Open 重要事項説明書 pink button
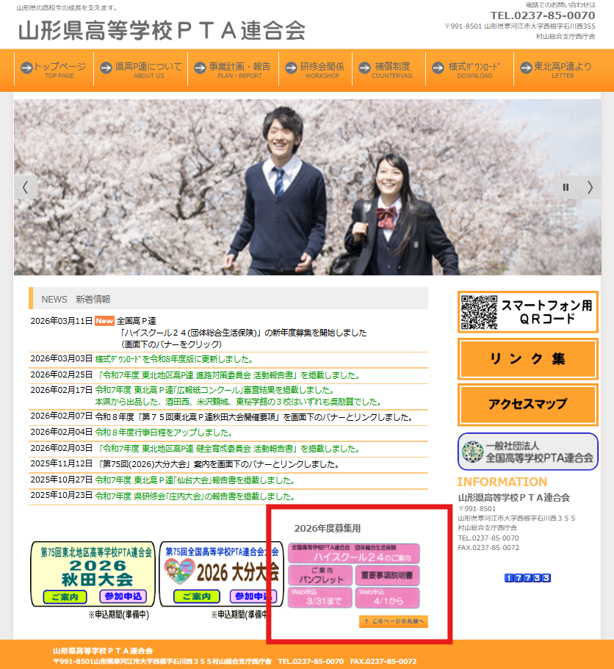The width and height of the screenshot is (614, 669). point(388,575)
